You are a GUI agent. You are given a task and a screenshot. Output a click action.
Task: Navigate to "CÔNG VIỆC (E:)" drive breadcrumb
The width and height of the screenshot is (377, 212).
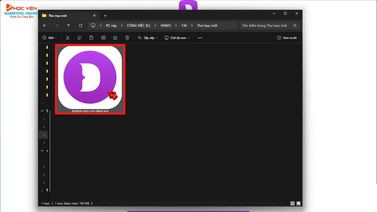click(139, 25)
